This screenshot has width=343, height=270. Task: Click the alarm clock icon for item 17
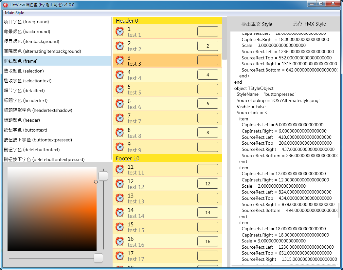(x=120, y=256)
